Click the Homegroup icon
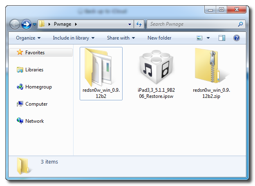 (20, 87)
